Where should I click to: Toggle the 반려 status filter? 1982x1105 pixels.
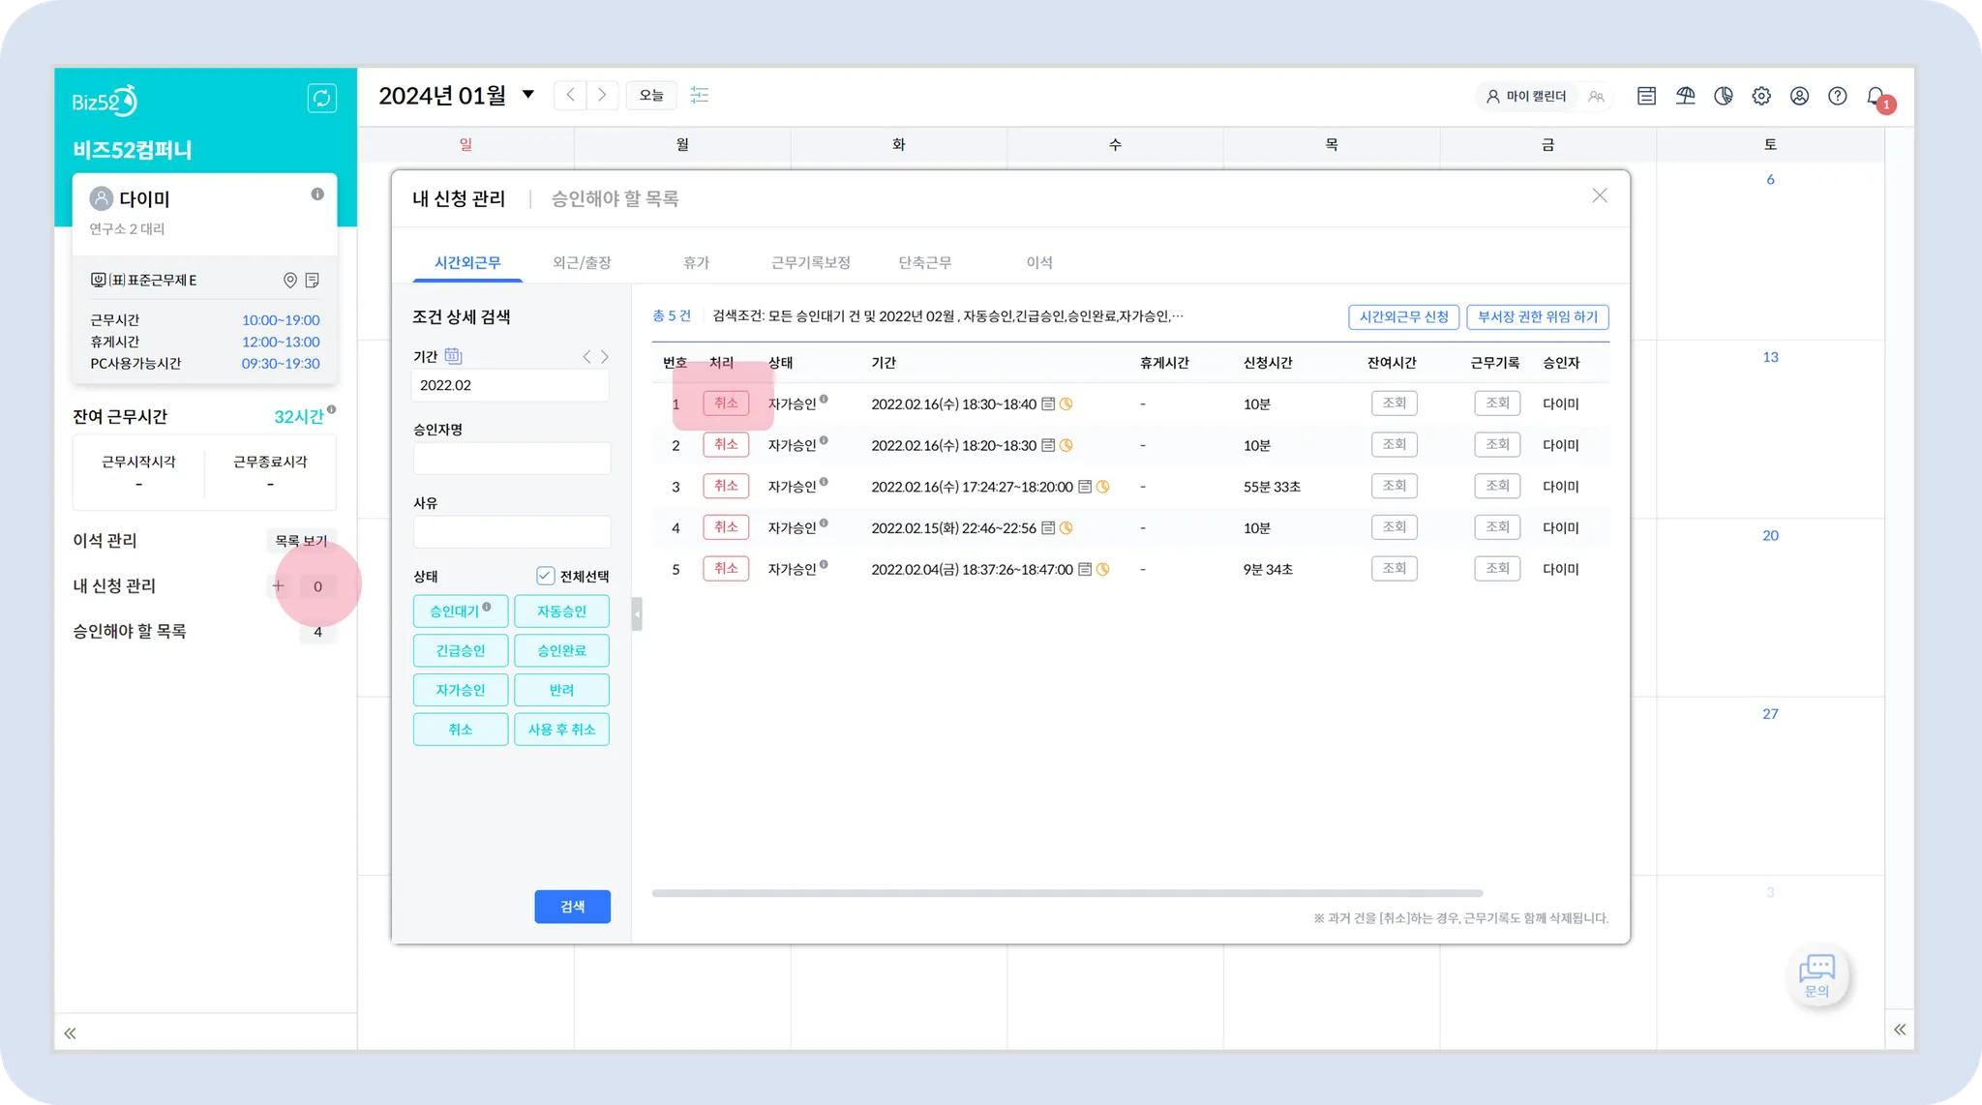tap(561, 690)
